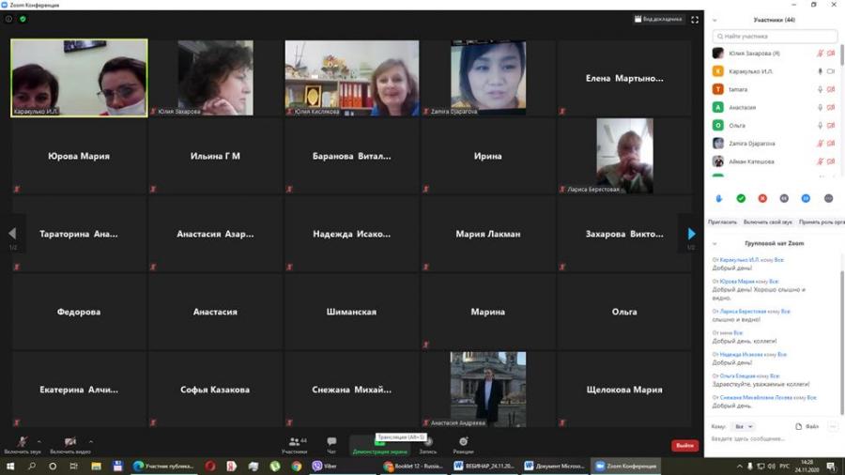Screen dimensions: 845x475
Task: Toggle Запись recording button
Action: pos(428,446)
